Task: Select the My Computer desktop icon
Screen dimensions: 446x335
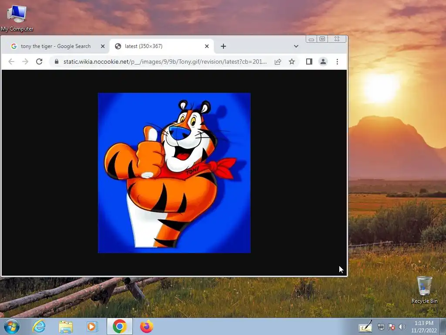Action: (17, 18)
